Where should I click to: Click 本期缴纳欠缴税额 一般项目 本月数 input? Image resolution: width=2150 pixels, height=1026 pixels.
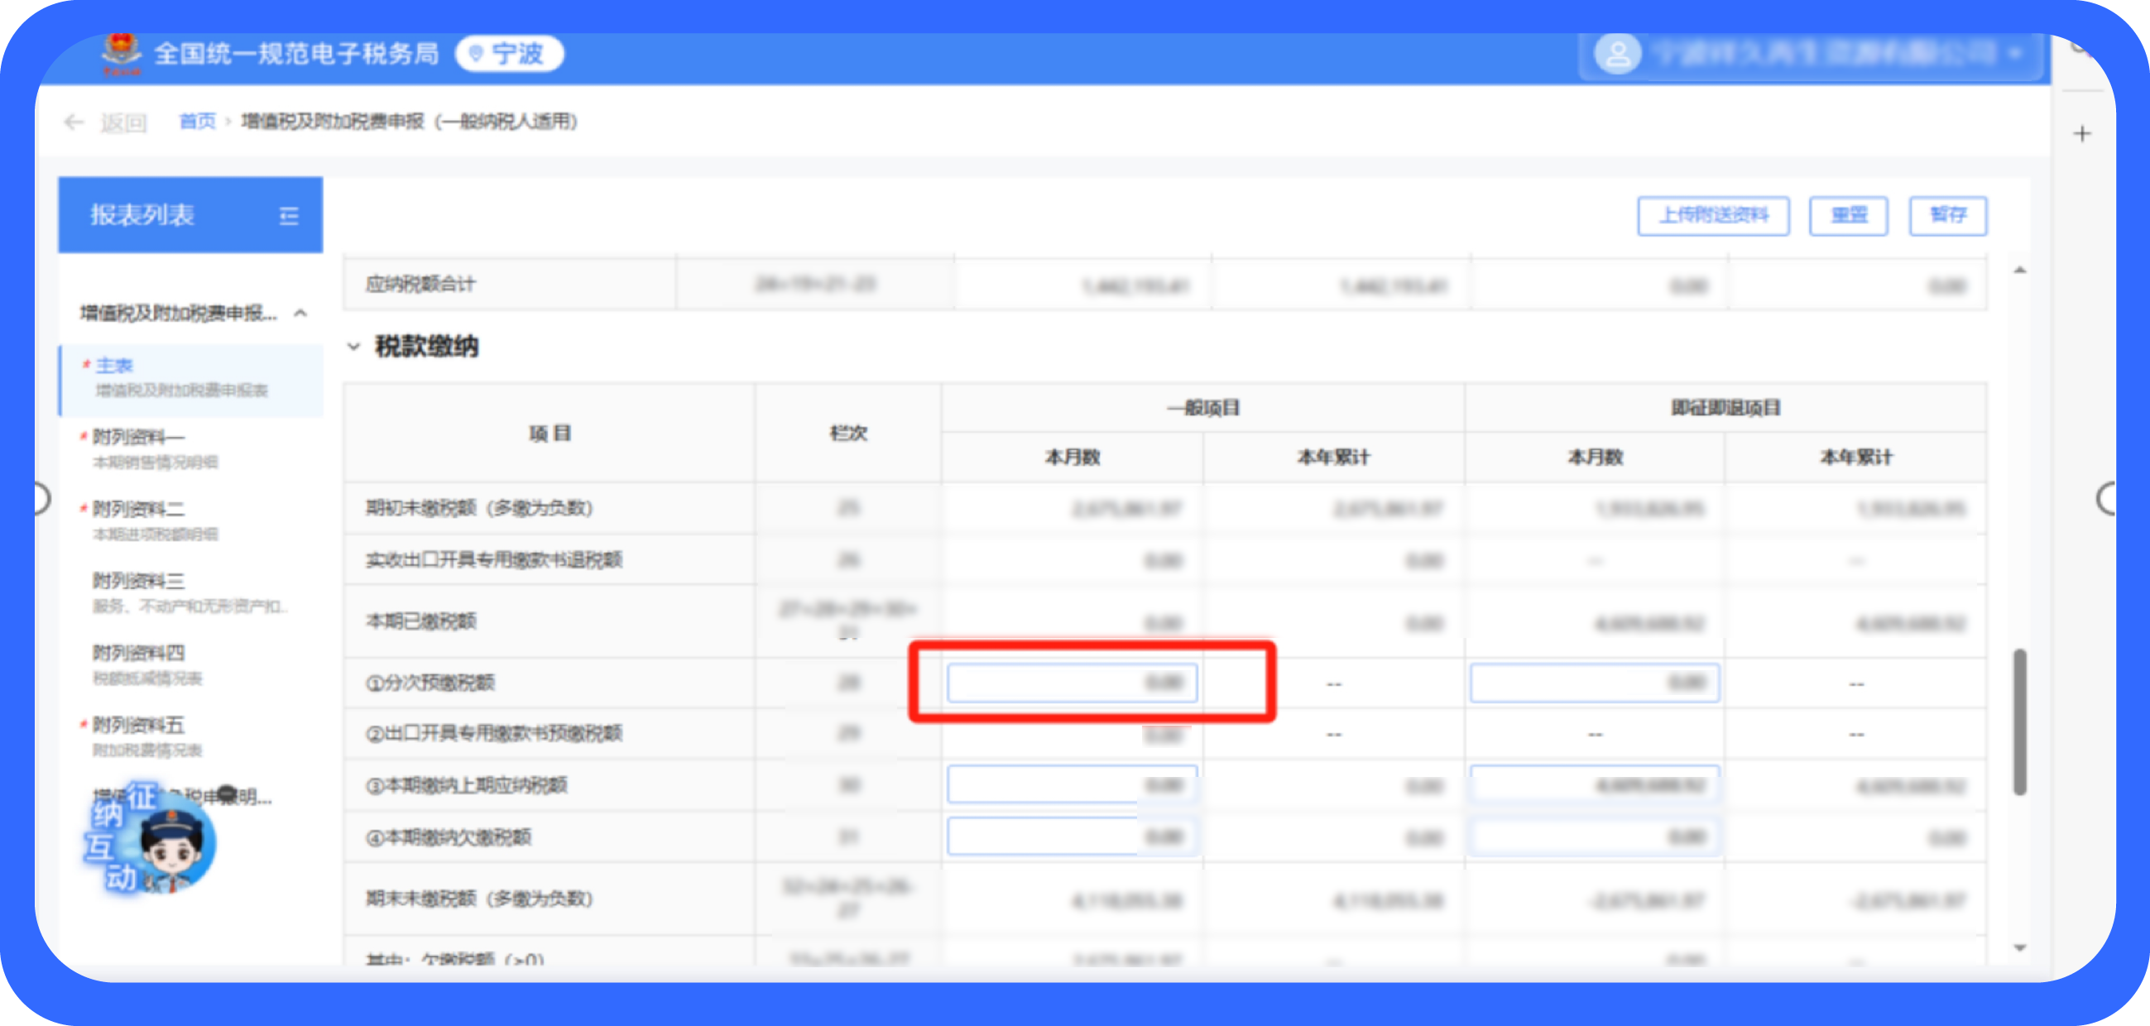tap(1072, 837)
